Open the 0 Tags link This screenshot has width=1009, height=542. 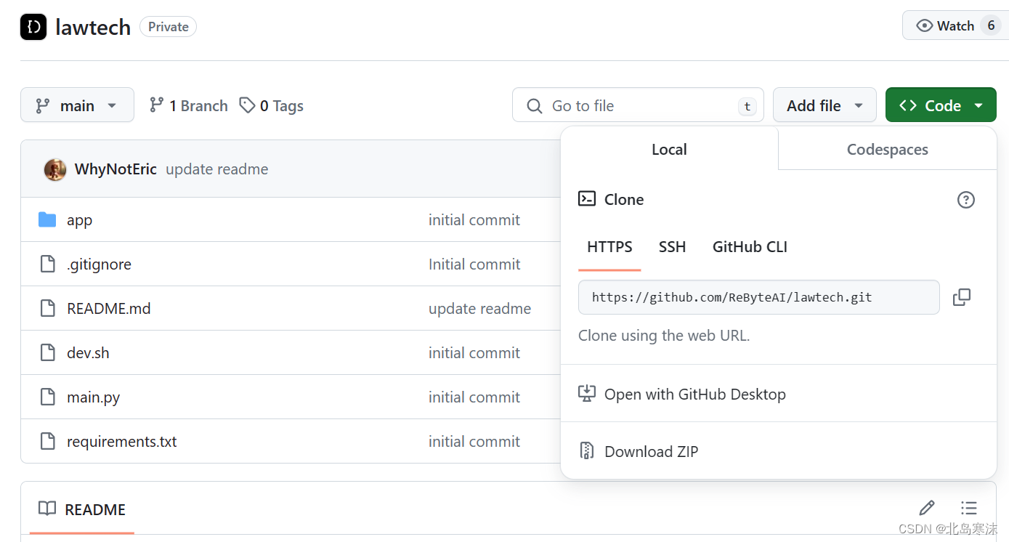pos(272,105)
